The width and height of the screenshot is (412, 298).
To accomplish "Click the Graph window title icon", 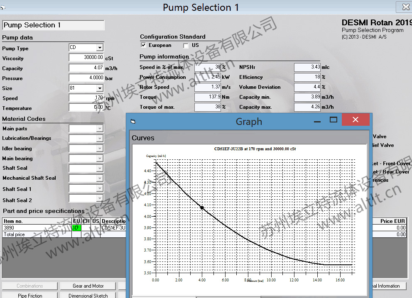I will click(x=133, y=121).
